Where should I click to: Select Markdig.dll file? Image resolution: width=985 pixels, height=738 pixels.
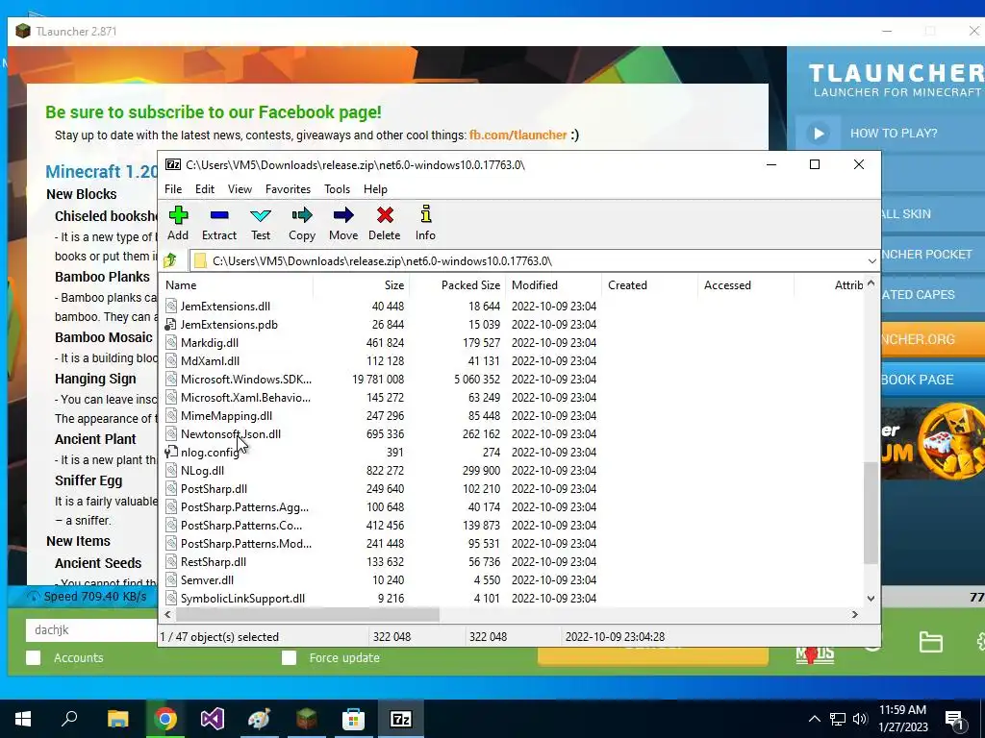209,343
